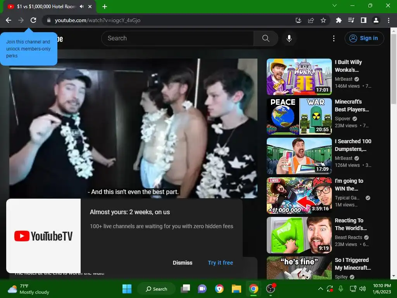Focus the YouTube Search box

pos(178,38)
